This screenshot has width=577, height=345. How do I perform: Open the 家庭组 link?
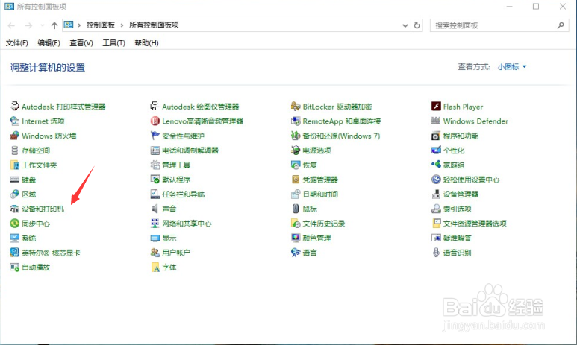pyautogui.click(x=454, y=165)
